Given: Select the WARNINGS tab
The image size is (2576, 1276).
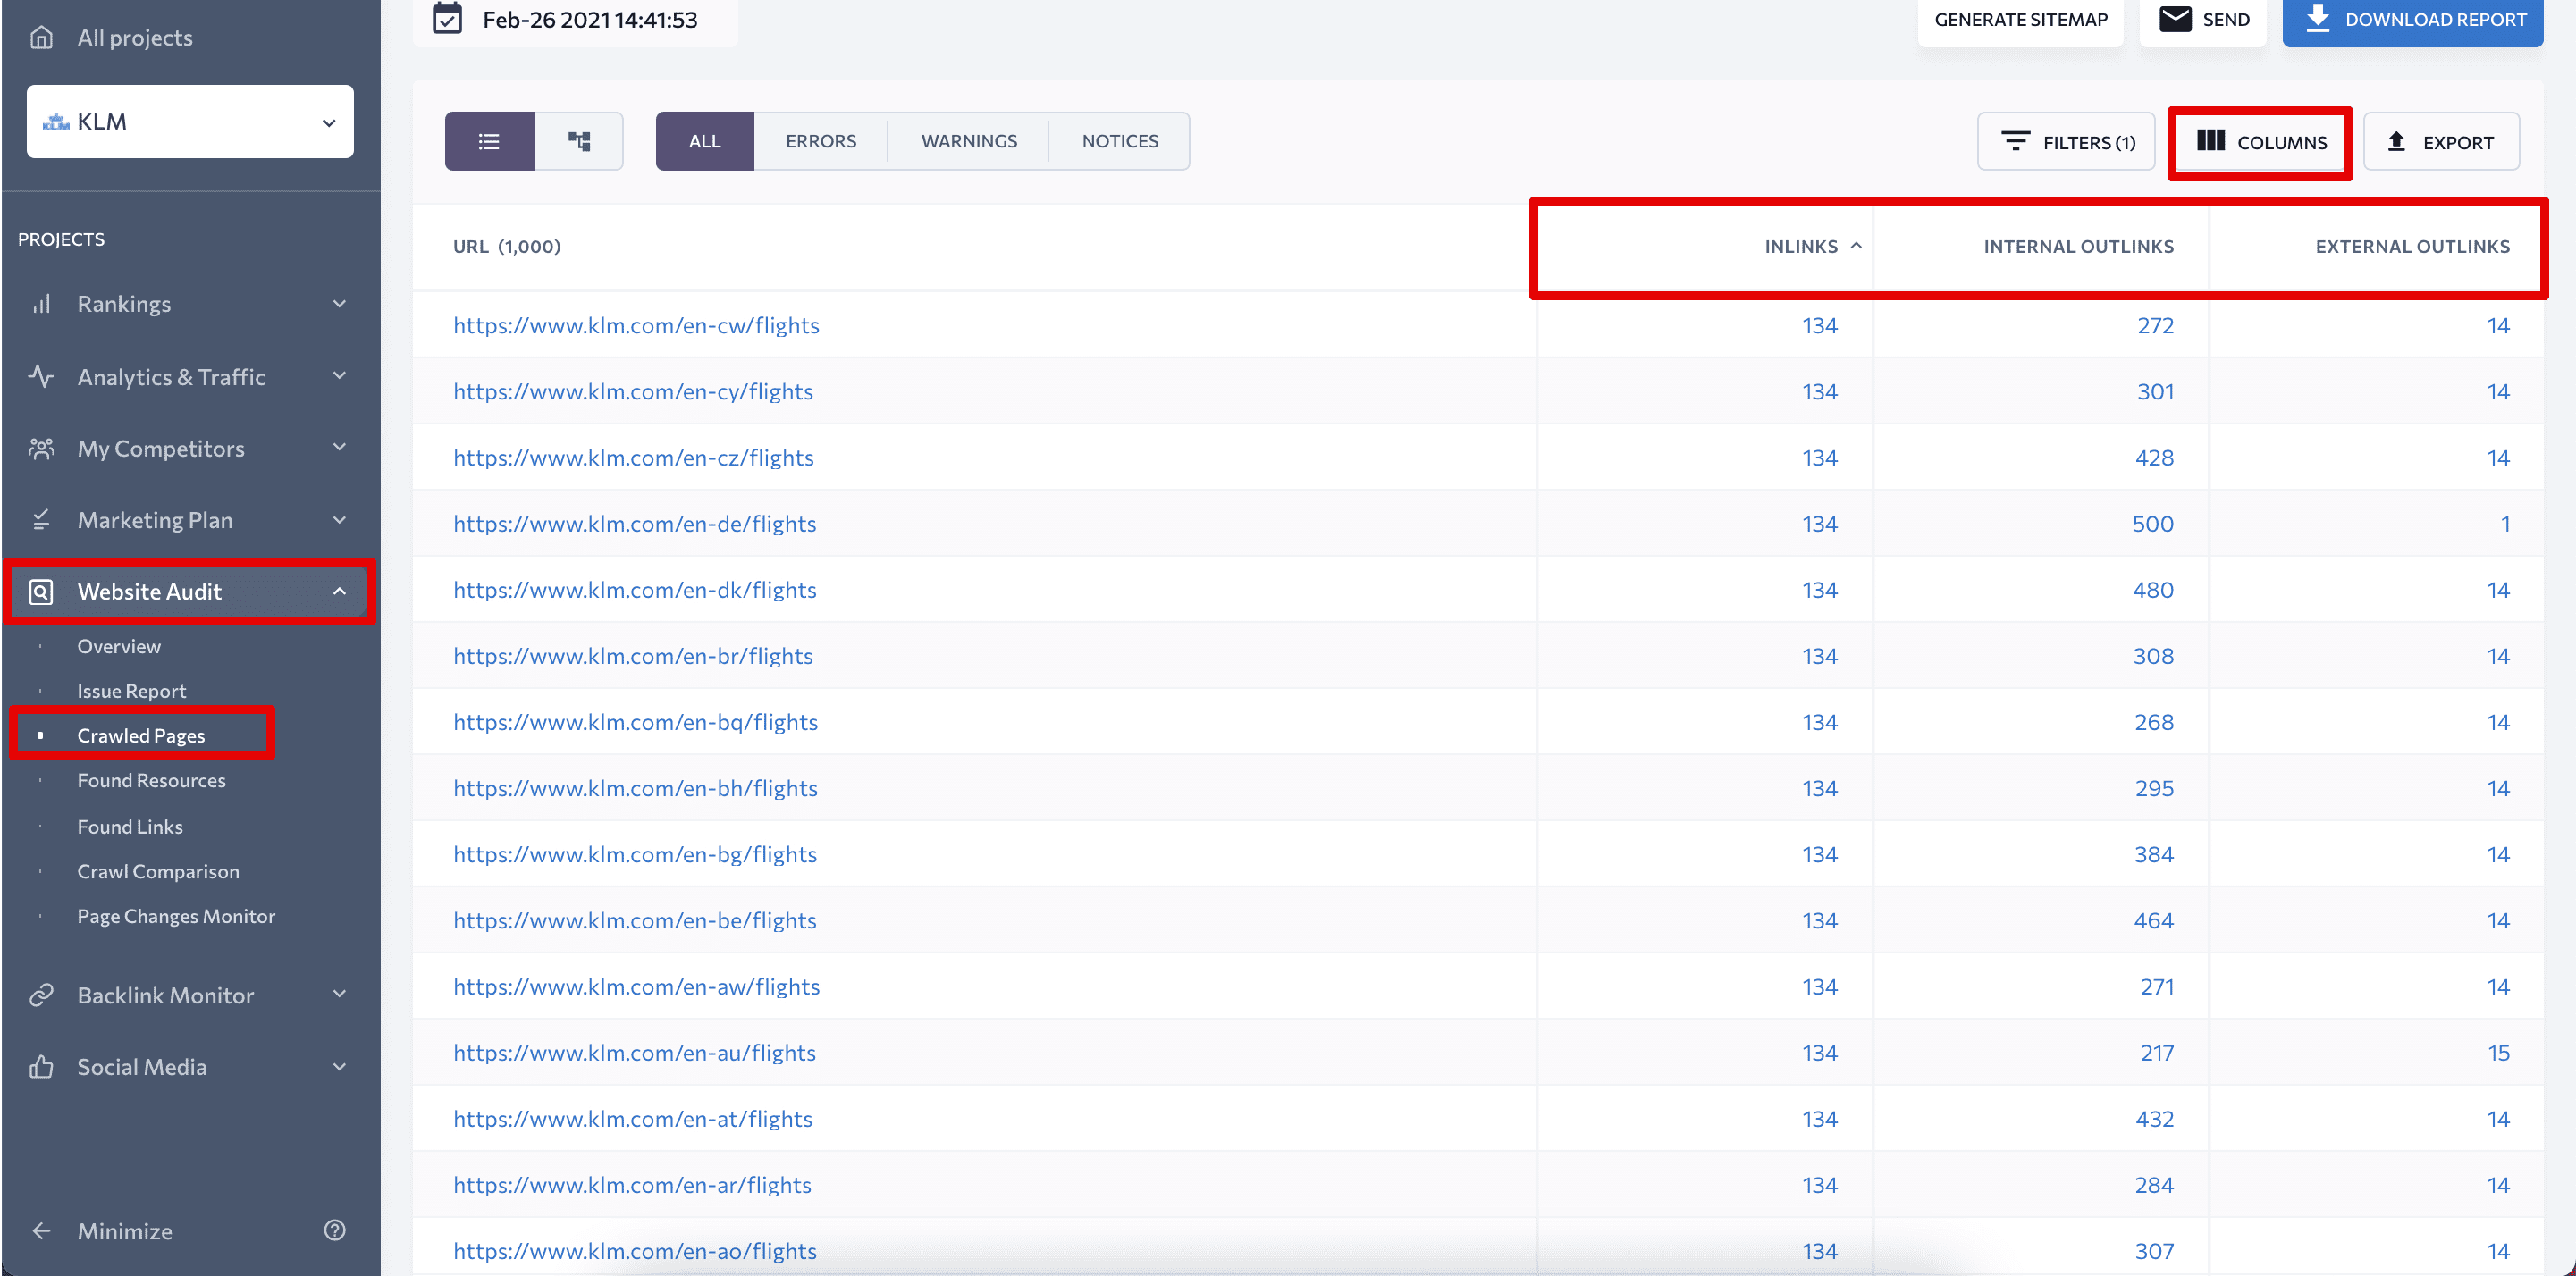Looking at the screenshot, I should point(969,141).
